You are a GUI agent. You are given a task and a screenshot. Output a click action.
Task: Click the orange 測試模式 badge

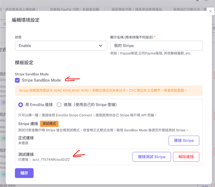click(x=49, y=124)
